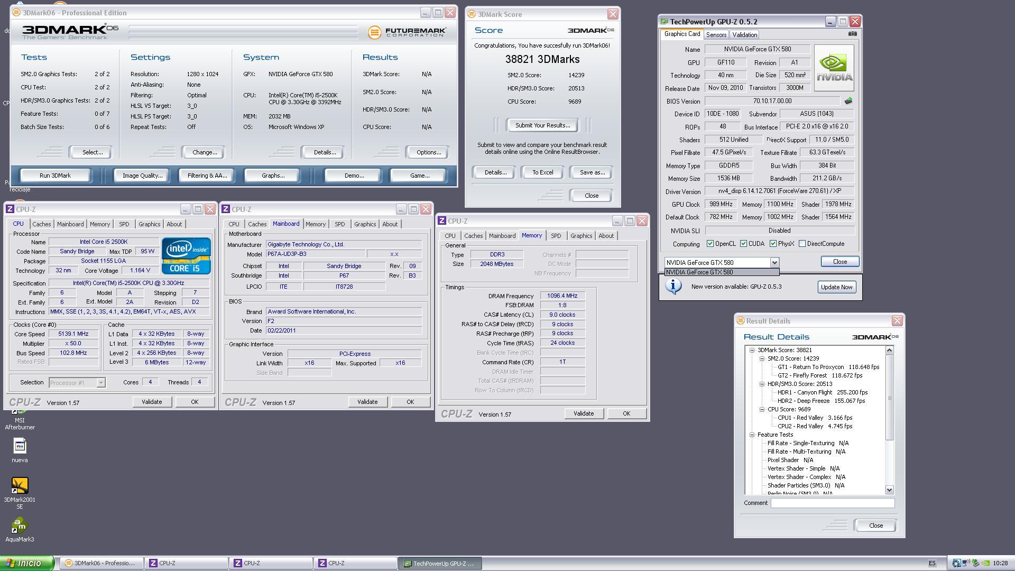The image size is (1015, 571).
Task: Click the CPU-Z Mainboard window title icon
Action: (x=226, y=209)
